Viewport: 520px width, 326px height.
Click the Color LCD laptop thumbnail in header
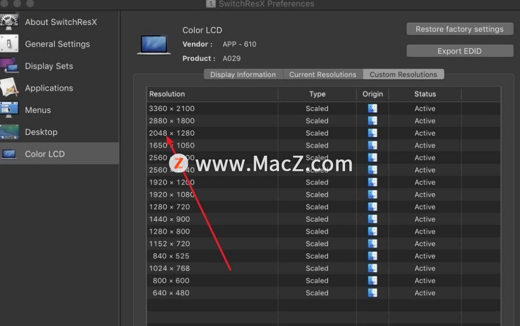click(x=154, y=44)
